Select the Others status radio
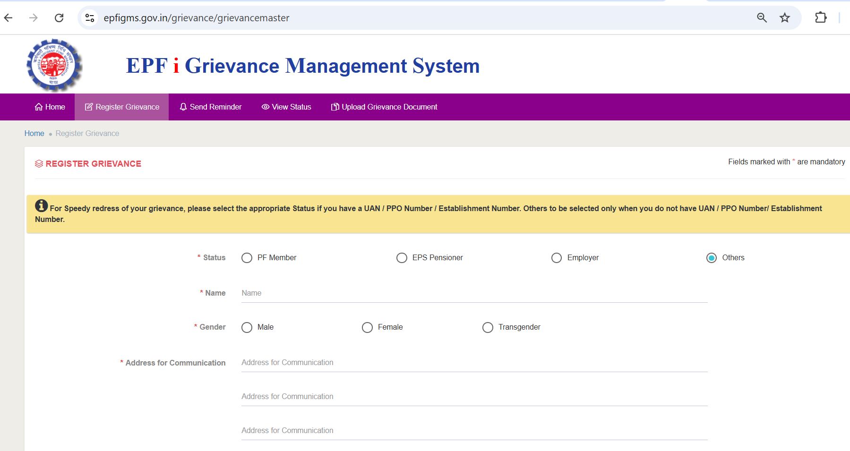This screenshot has width=850, height=451. point(712,258)
